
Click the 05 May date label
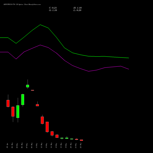click(x=17, y=145)
